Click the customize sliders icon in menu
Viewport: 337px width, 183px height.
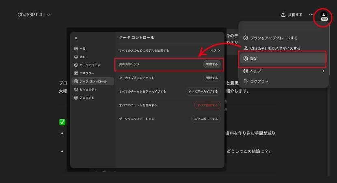[x=246, y=48]
